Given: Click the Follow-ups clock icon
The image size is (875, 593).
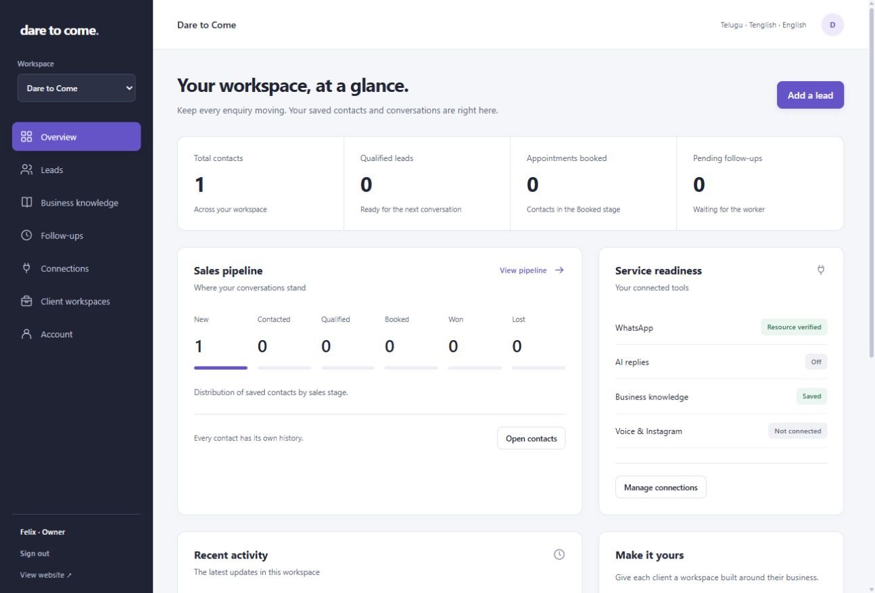Looking at the screenshot, I should [26, 235].
